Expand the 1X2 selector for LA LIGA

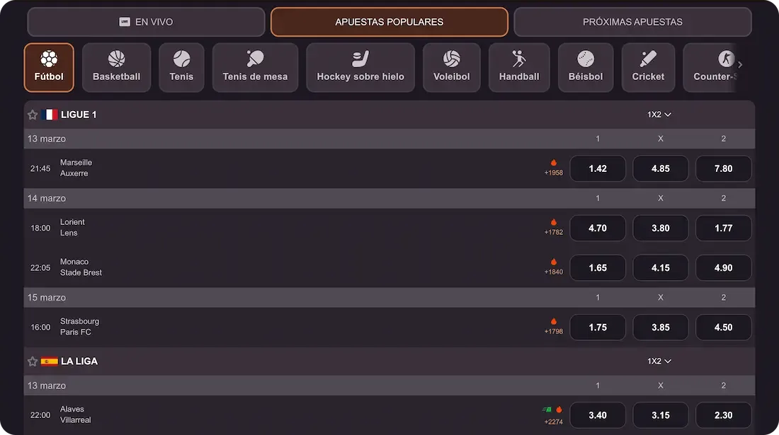pos(658,361)
